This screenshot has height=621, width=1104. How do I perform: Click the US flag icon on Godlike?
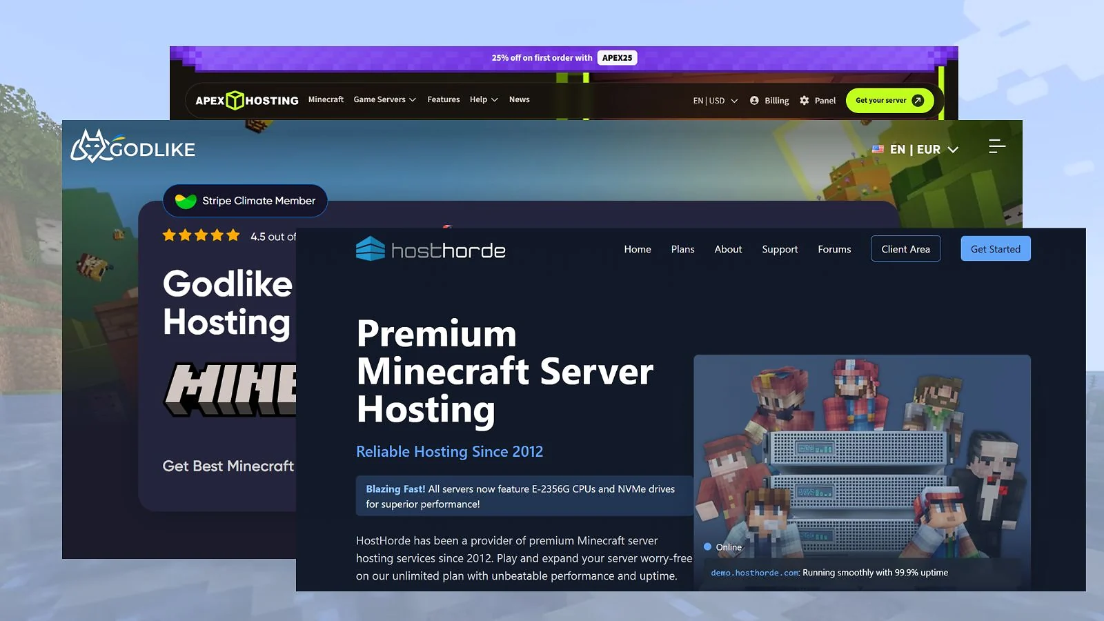tap(878, 149)
